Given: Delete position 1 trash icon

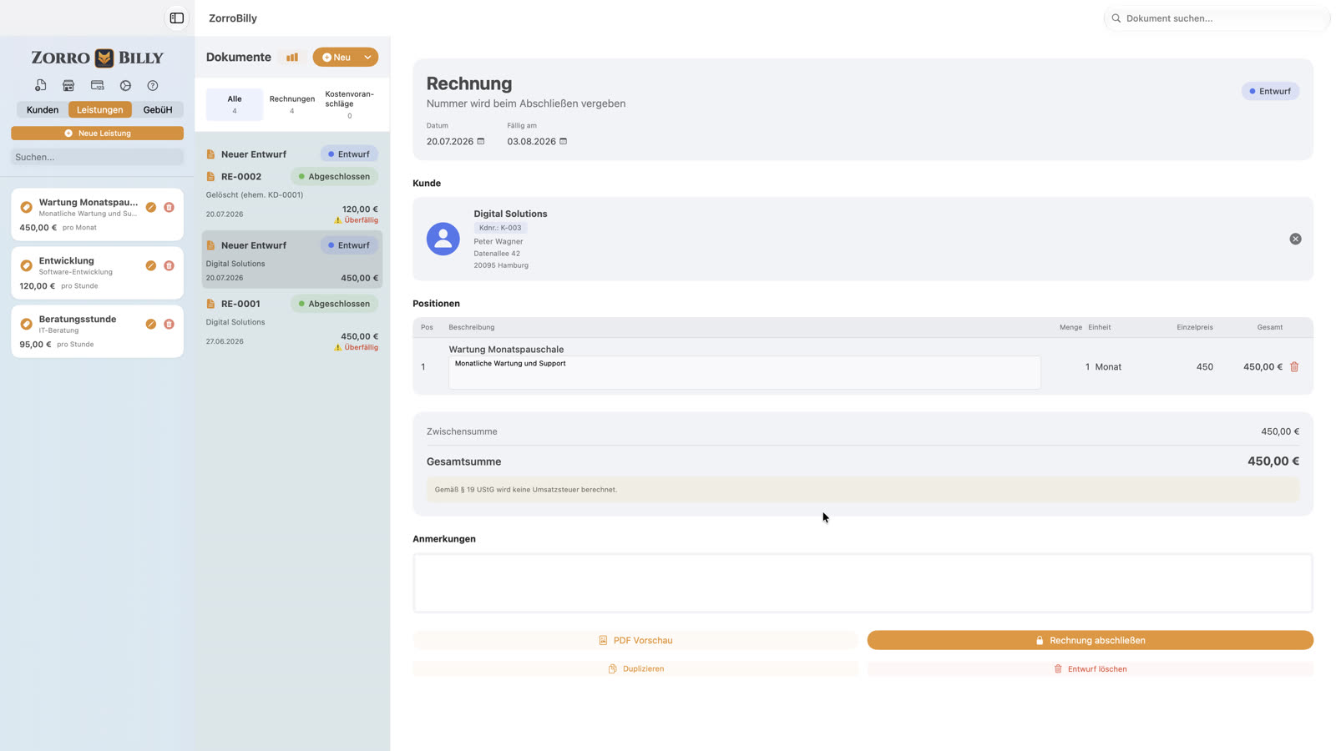Looking at the screenshot, I should (x=1294, y=366).
